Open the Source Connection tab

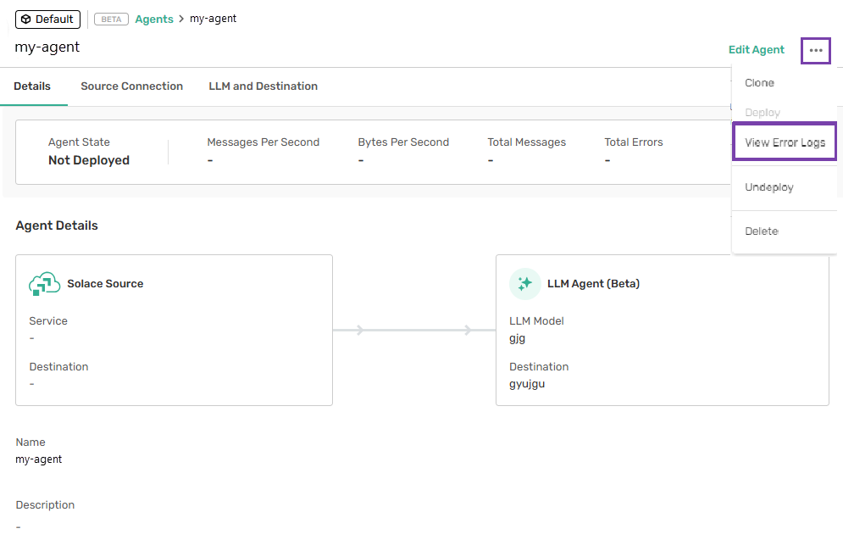click(x=131, y=86)
